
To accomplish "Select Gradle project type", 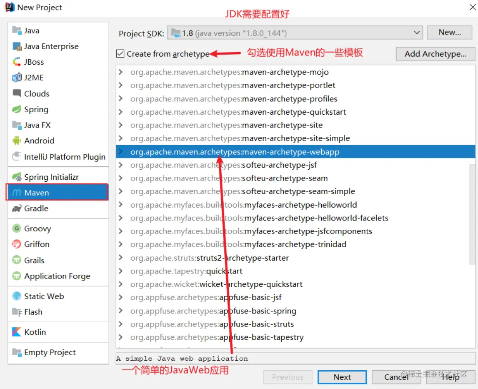I will coord(58,208).
